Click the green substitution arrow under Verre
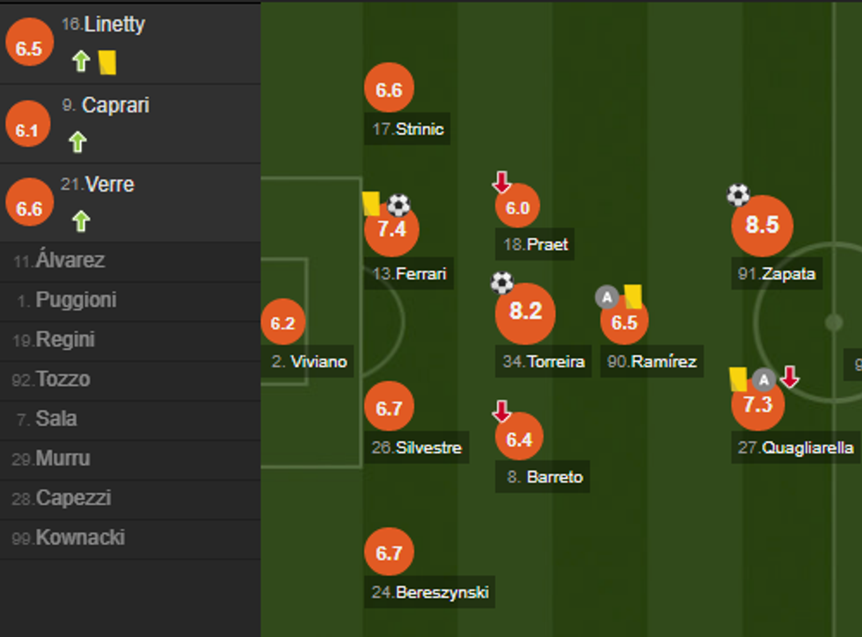Viewport: 862px width, 637px height. 79,222
